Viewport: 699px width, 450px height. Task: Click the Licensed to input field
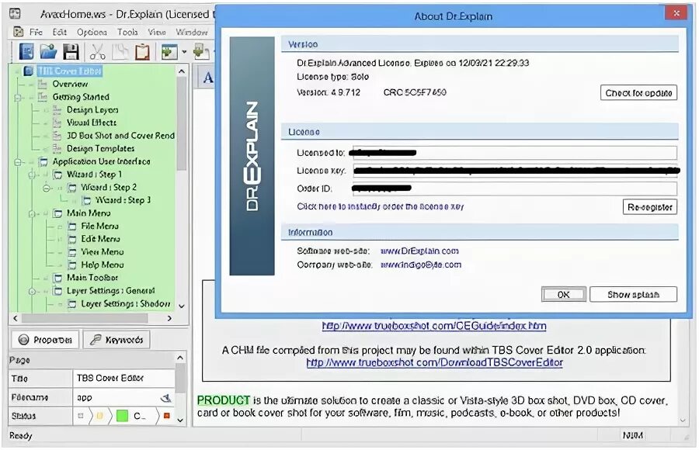point(515,153)
